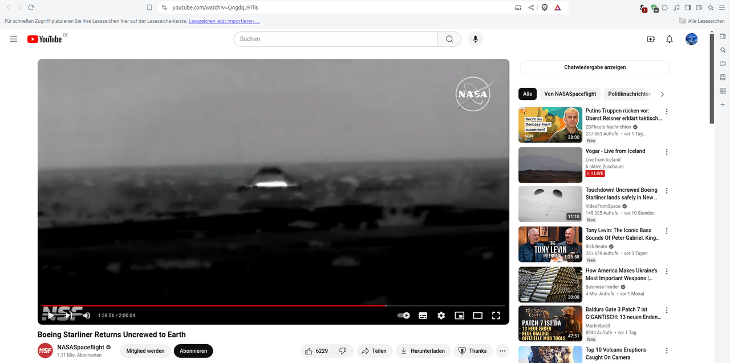The height and width of the screenshot is (363, 730).
Task: Click Lesezeichen jetzt importieren link
Action: coord(224,21)
